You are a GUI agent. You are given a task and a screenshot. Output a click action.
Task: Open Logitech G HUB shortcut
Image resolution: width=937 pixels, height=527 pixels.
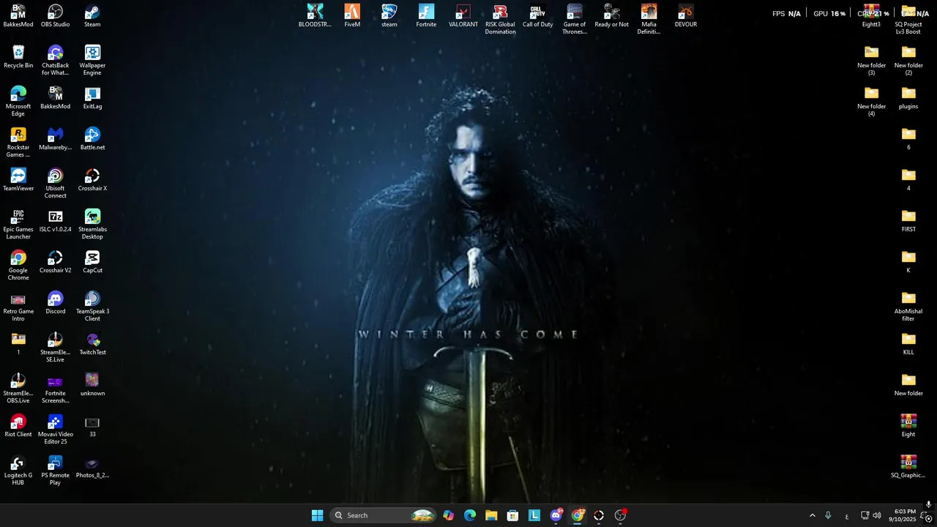click(18, 471)
